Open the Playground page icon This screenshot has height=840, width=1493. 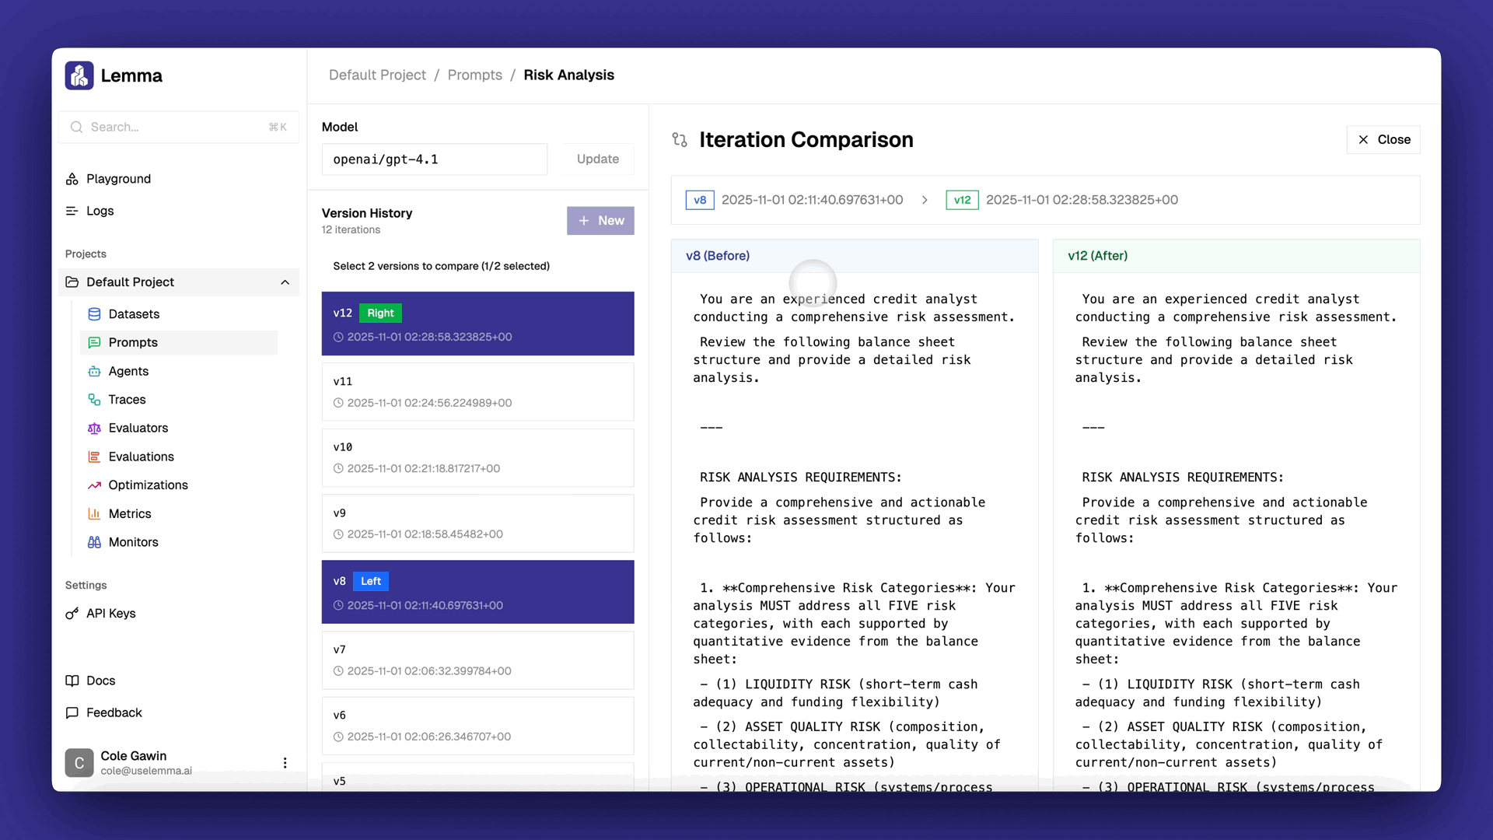coord(72,179)
